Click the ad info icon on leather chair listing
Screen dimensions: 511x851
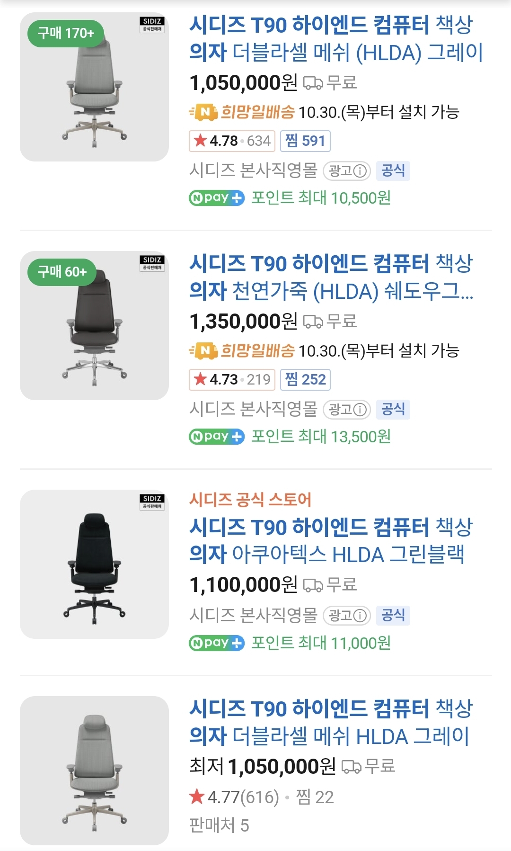361,410
